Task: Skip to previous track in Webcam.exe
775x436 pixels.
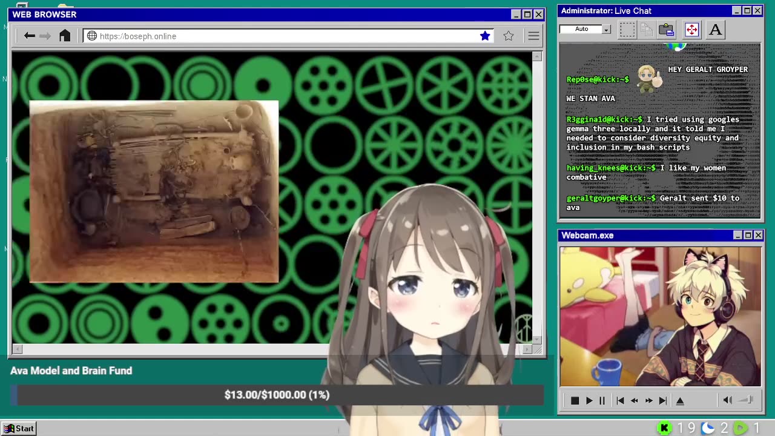Action: [x=620, y=400]
